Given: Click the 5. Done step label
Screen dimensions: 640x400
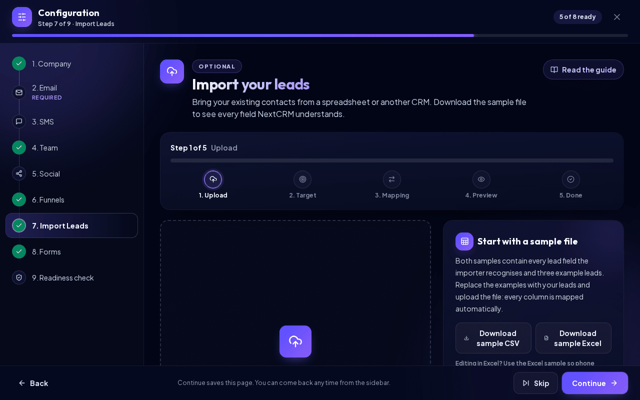Looking at the screenshot, I should pyautogui.click(x=571, y=195).
